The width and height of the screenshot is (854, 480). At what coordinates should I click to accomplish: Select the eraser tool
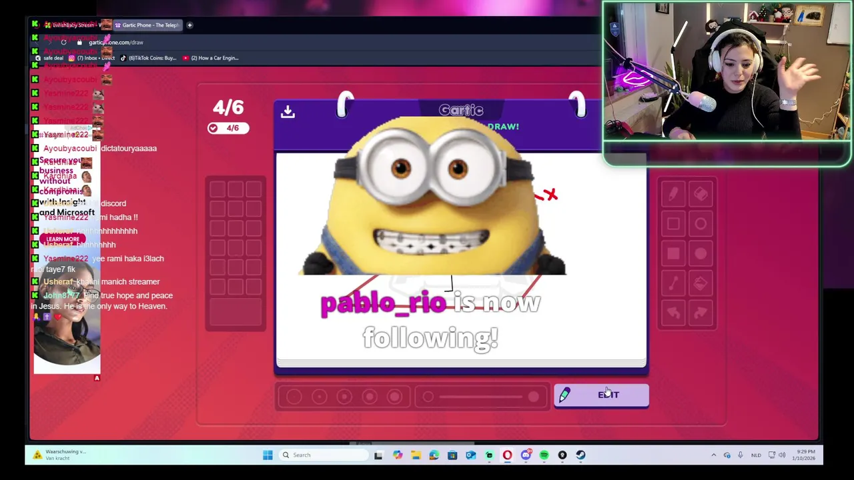click(x=701, y=194)
